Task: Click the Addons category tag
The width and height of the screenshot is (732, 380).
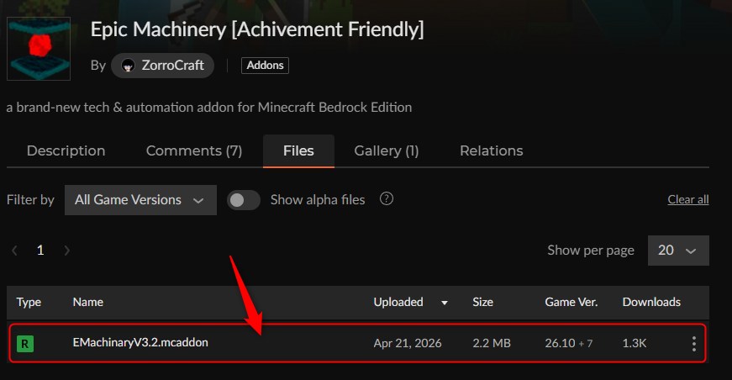Action: (265, 65)
